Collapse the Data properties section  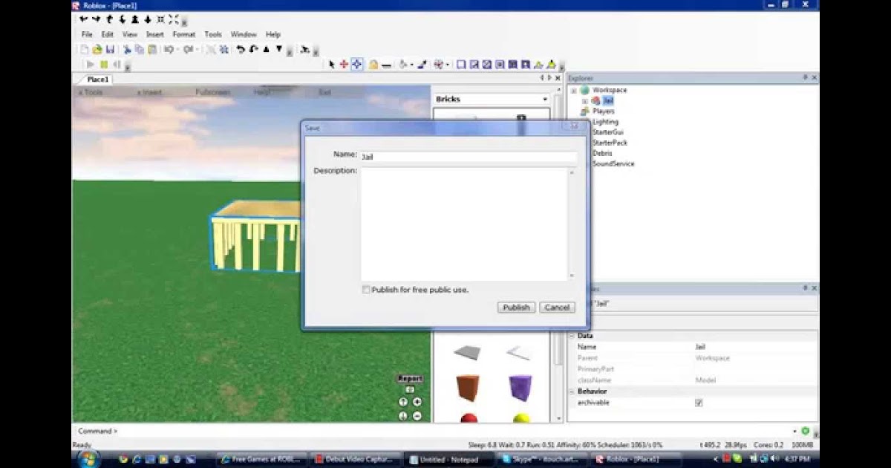click(572, 336)
